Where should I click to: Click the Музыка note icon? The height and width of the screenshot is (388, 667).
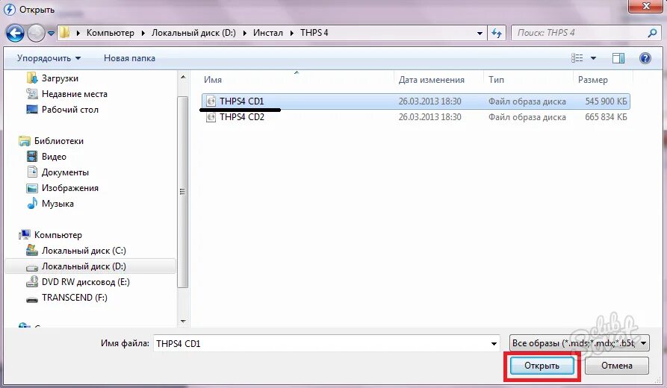click(32, 204)
